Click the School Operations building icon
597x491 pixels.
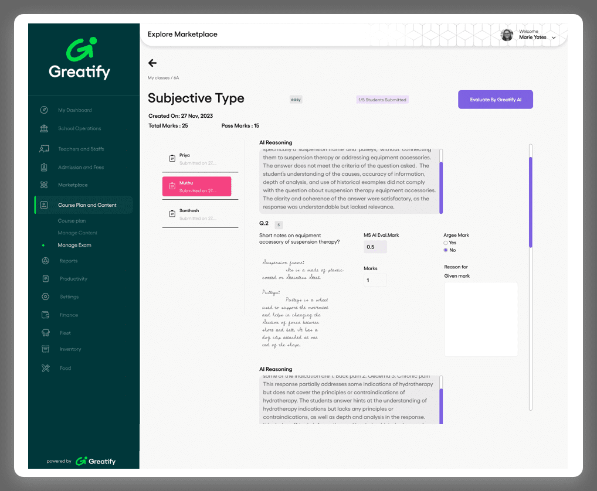pyautogui.click(x=44, y=128)
